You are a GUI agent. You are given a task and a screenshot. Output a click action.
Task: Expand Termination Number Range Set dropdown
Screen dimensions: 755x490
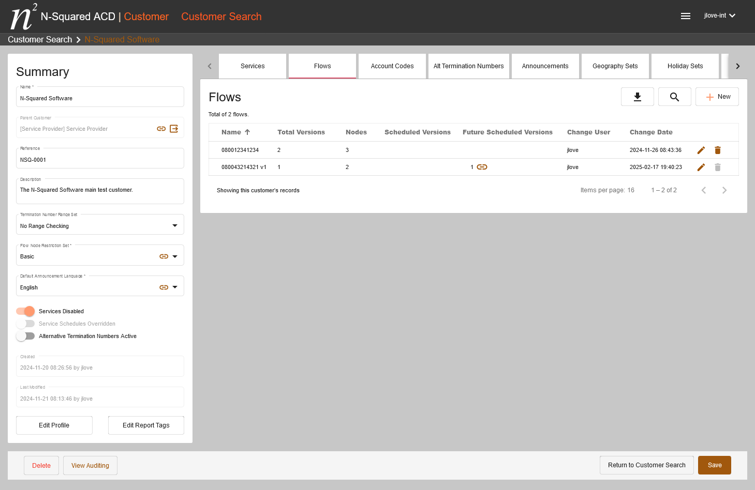174,225
